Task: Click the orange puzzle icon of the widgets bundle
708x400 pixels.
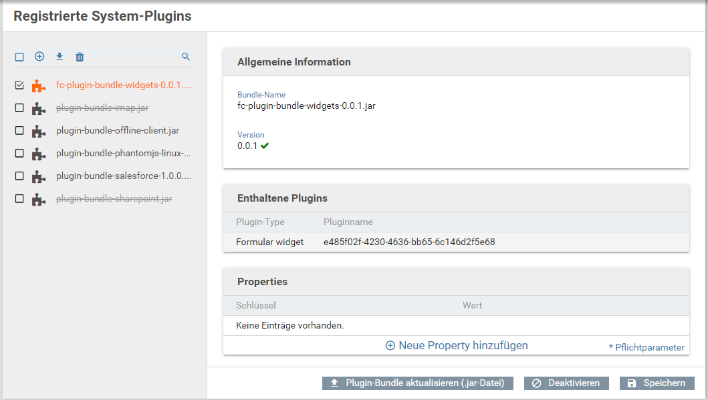Action: point(39,85)
